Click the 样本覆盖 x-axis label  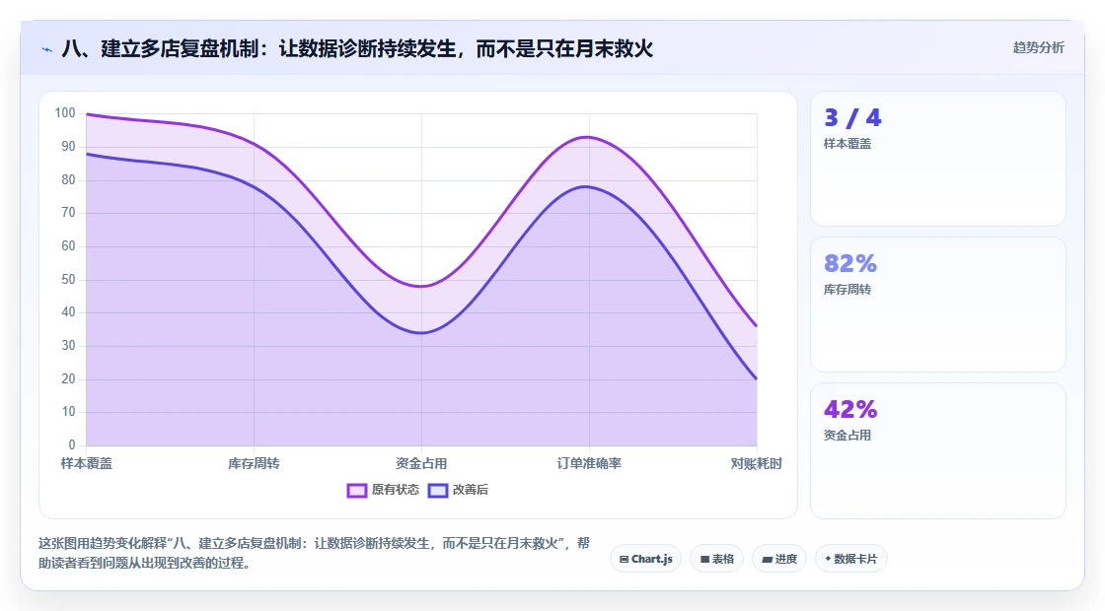(86, 464)
